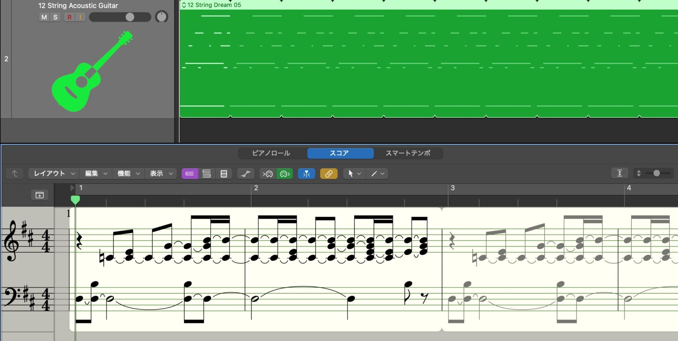This screenshot has height=341, width=678.
Task: Solo the 12 String Acoustic Guitar track
Action: coord(55,17)
